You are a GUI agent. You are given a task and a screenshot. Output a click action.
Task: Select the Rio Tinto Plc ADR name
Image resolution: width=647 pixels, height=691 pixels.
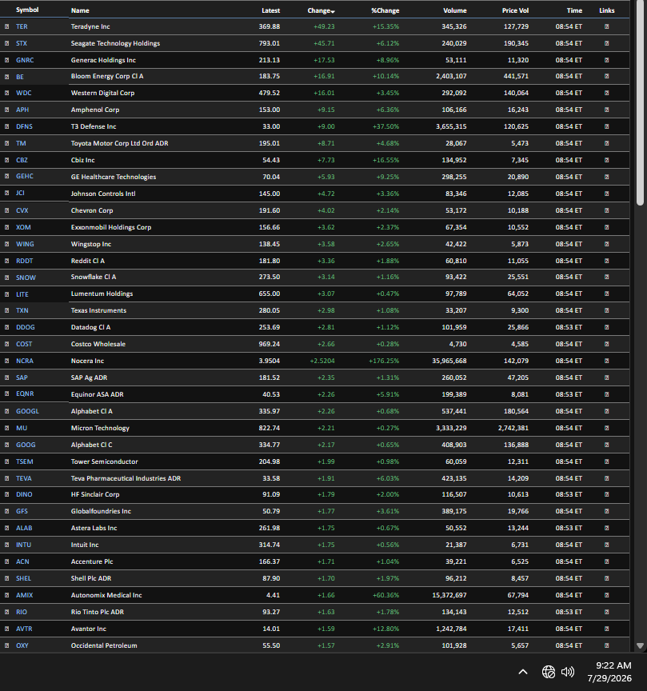pos(98,612)
